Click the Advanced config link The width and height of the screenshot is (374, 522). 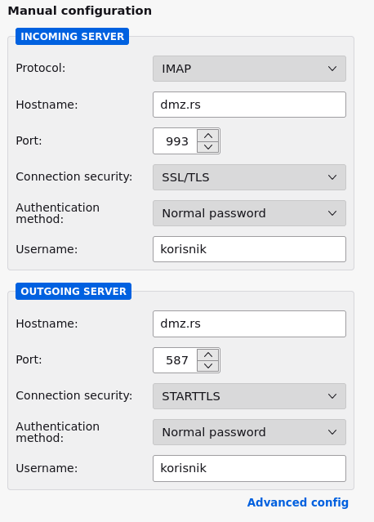(298, 502)
